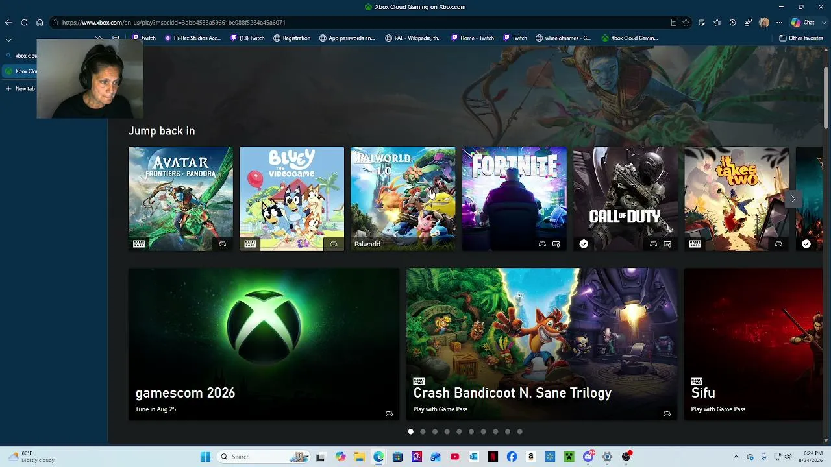The width and height of the screenshot is (831, 467).
Task: Select the seventh carousel page dot
Action: [x=483, y=431]
